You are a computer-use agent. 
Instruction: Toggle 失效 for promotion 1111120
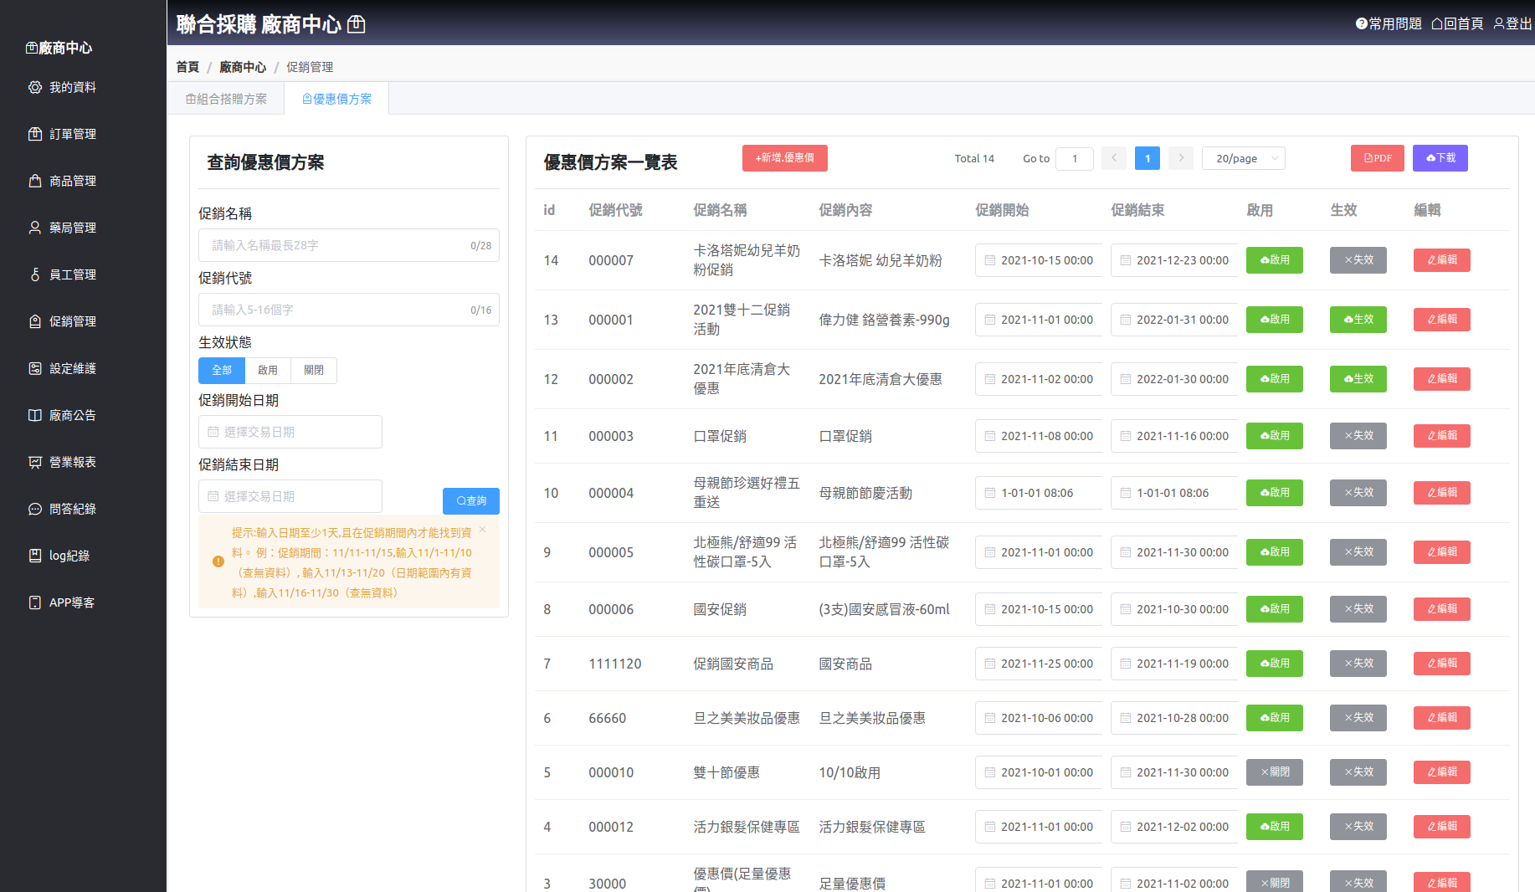tap(1358, 664)
